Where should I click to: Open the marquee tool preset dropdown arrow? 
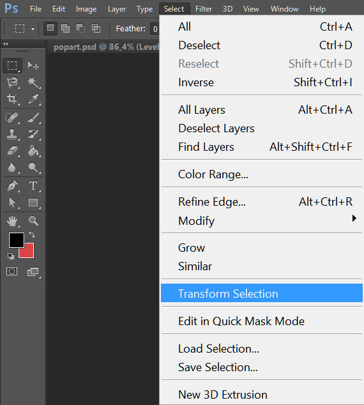click(33, 29)
